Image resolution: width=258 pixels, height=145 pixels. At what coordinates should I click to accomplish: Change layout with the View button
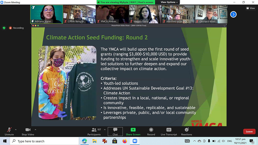tap(251, 8)
